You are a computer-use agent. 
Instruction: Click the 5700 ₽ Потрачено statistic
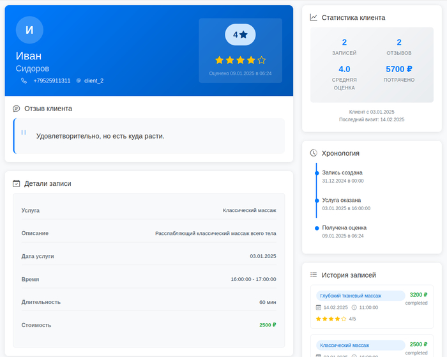(x=398, y=69)
